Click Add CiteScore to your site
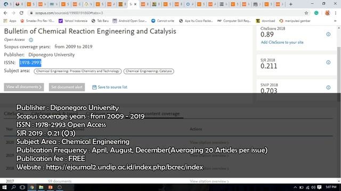This screenshot has height=191, width=341. click(282, 42)
